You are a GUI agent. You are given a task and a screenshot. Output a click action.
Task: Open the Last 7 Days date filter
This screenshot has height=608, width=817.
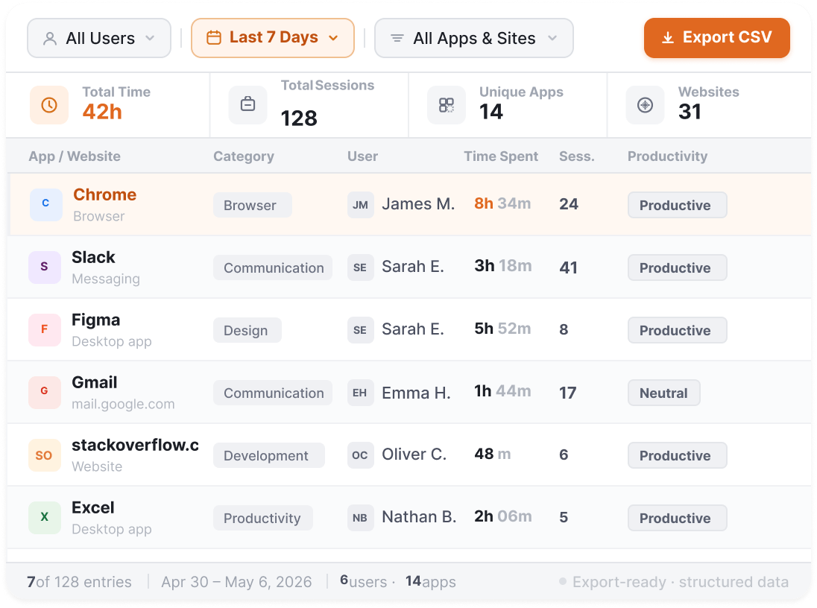coord(273,38)
